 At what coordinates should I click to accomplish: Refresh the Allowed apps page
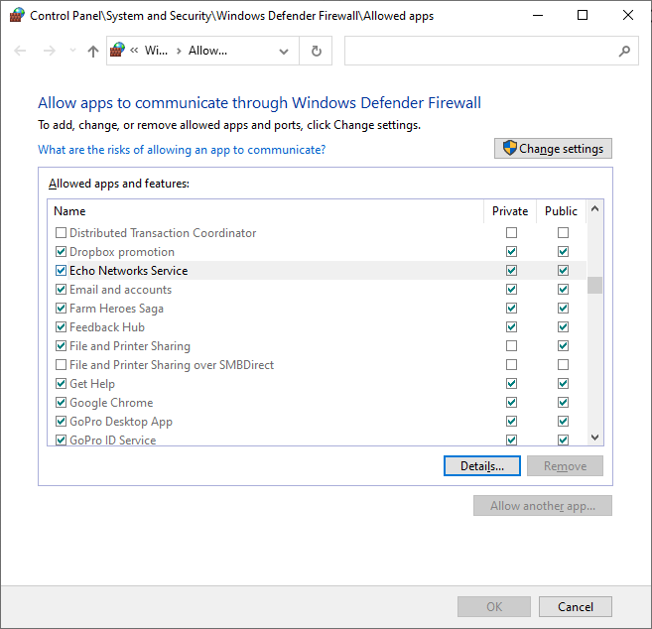(316, 51)
